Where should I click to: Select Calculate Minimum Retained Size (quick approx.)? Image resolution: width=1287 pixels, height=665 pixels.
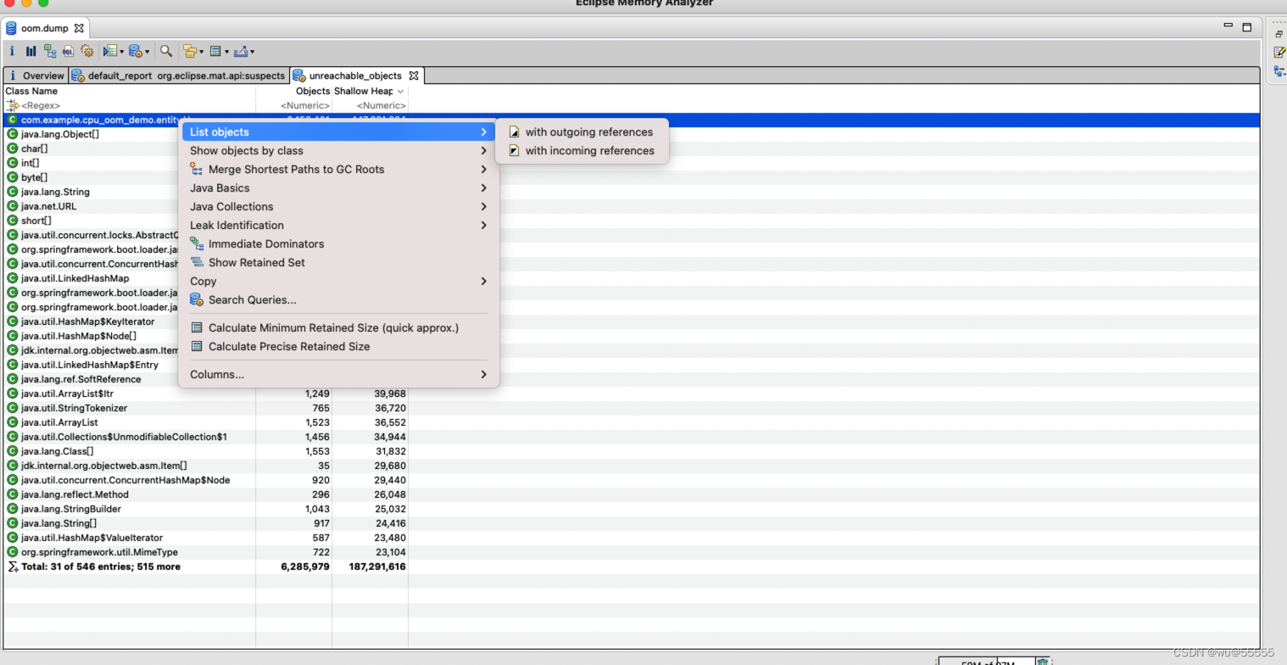pos(339,328)
